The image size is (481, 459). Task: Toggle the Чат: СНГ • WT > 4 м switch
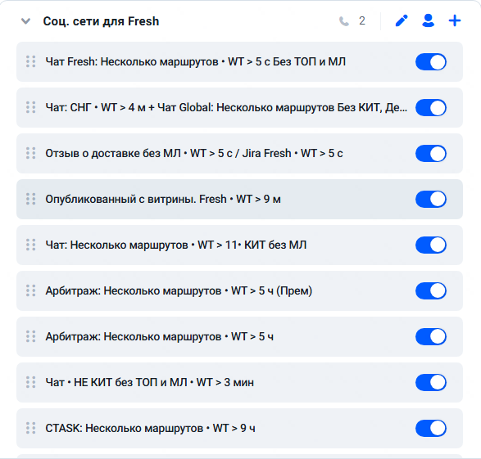point(431,107)
